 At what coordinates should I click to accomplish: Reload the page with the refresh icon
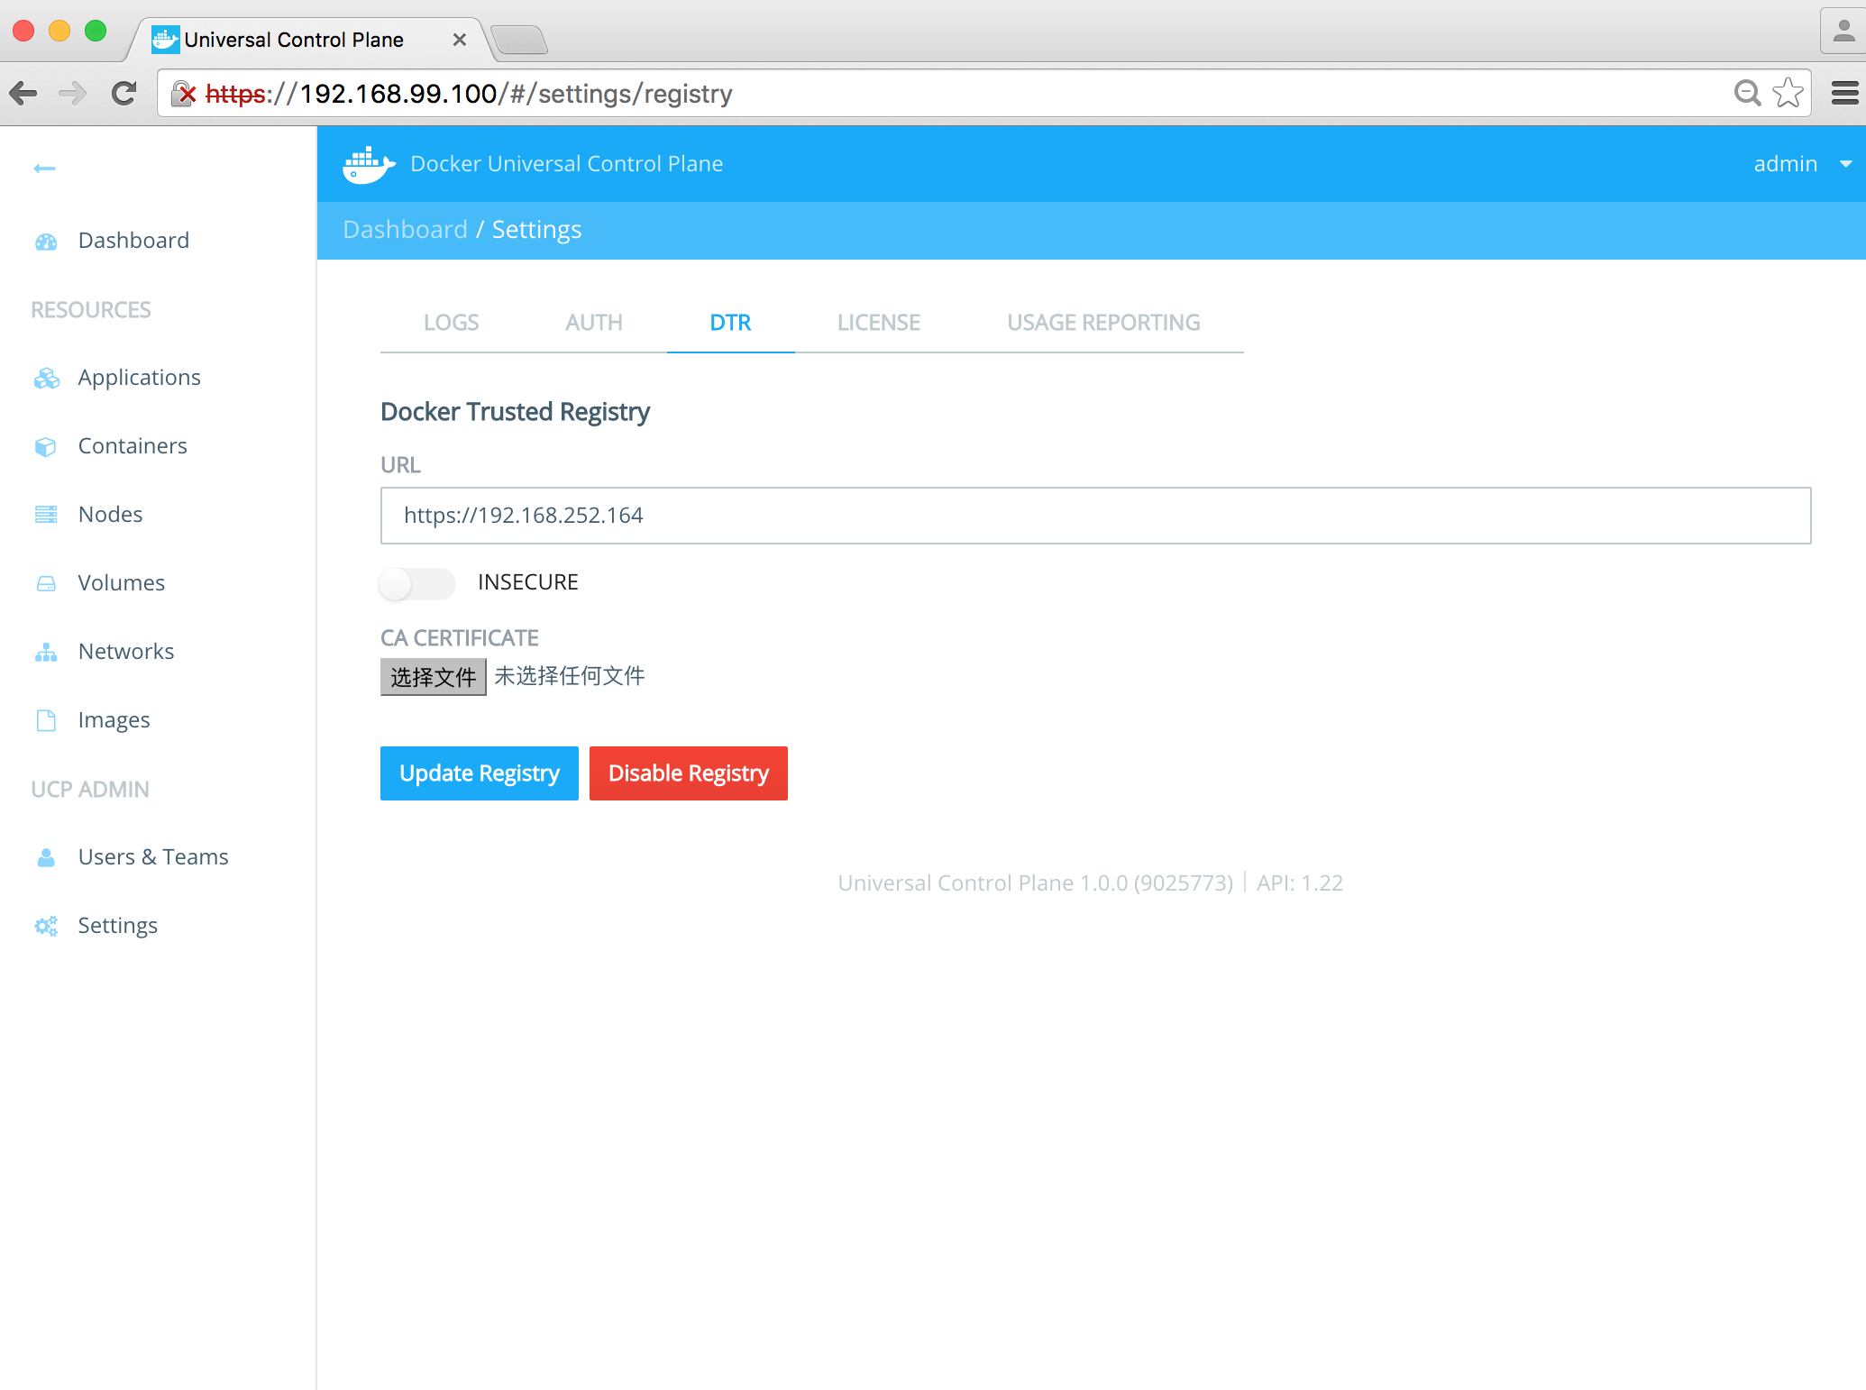point(123,93)
